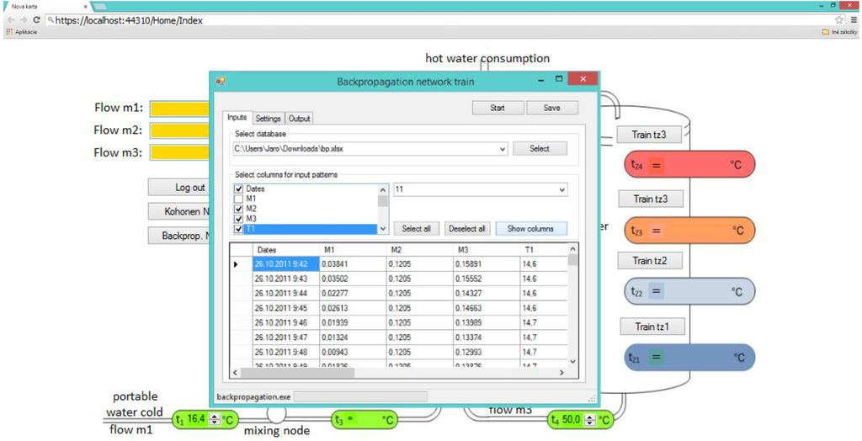862x441 pixels.
Task: Open the Output tab
Action: click(x=299, y=119)
